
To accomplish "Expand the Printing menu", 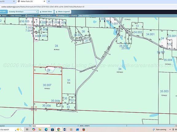I will tap(61, 16).
